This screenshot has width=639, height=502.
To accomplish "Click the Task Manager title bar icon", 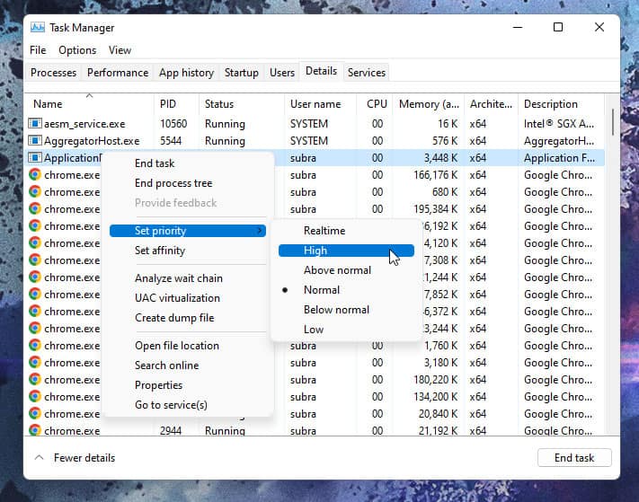I will pyautogui.click(x=37, y=27).
